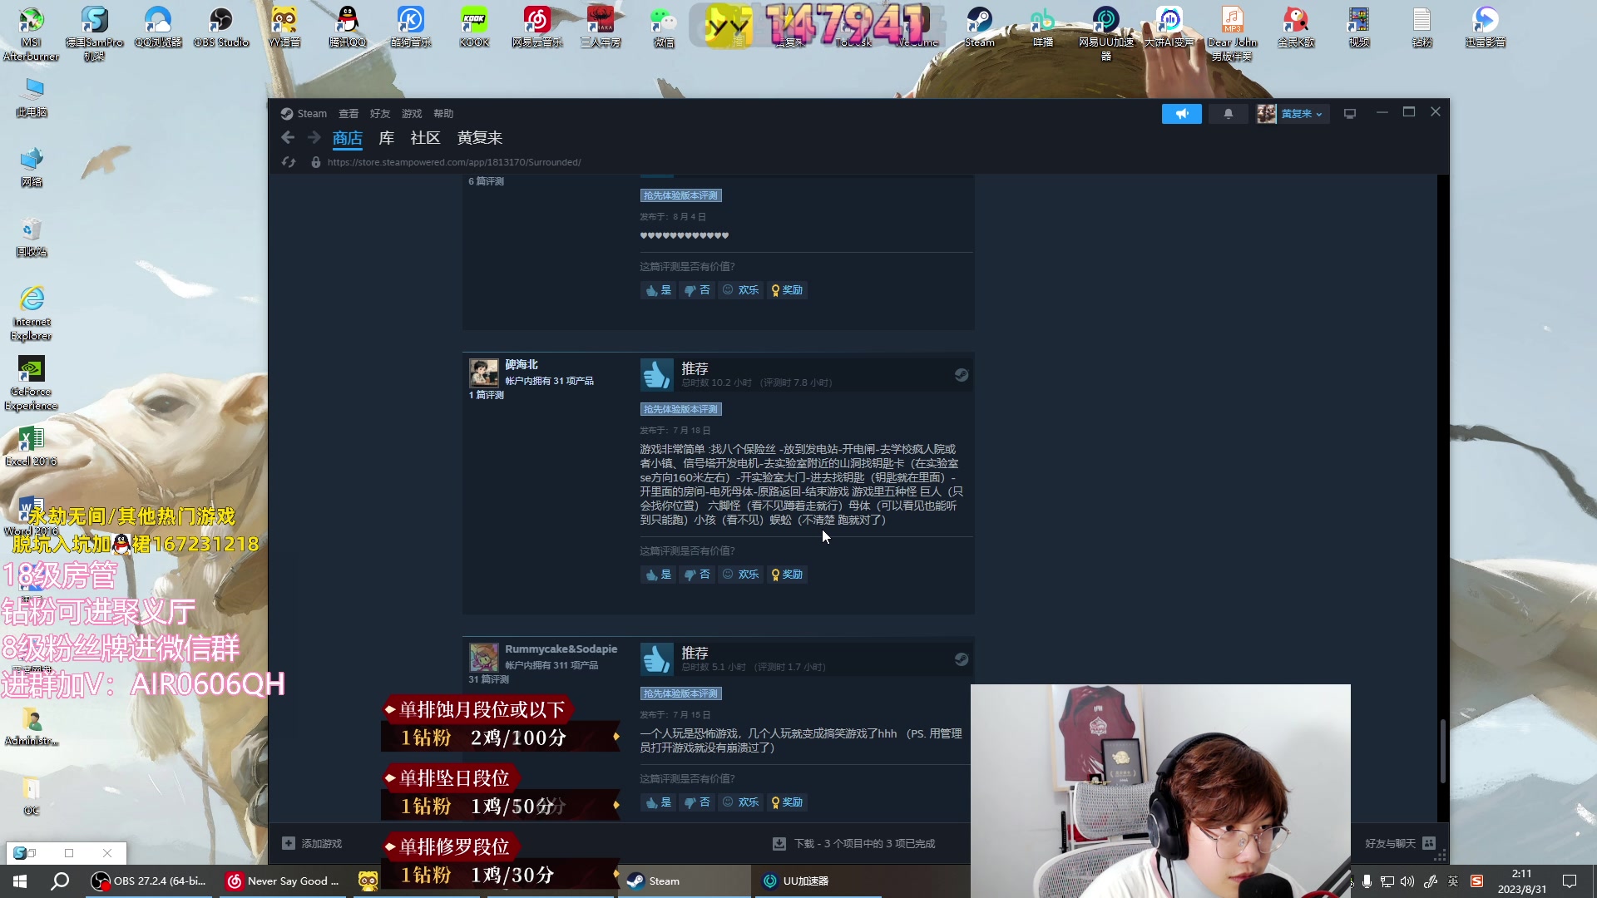The width and height of the screenshot is (1597, 898).
Task: Give 奖励 to the 碇海北 review
Action: pos(787,575)
